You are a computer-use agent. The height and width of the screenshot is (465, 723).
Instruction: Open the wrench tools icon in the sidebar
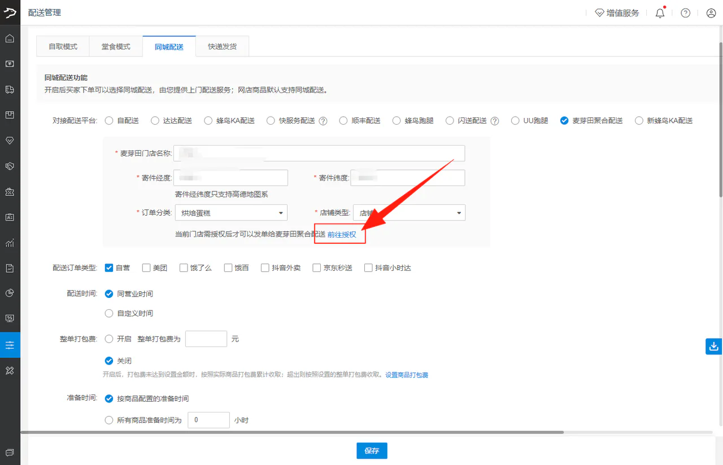tap(10, 370)
